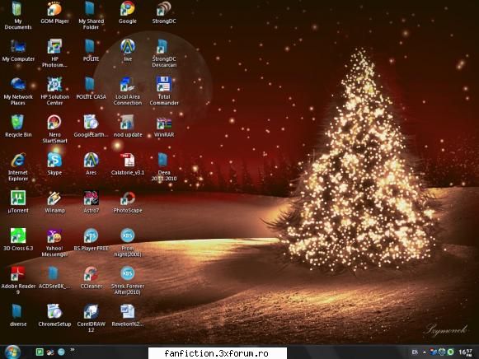
Task: Launch Nero StartSmart shortcut
Action: click(54, 122)
